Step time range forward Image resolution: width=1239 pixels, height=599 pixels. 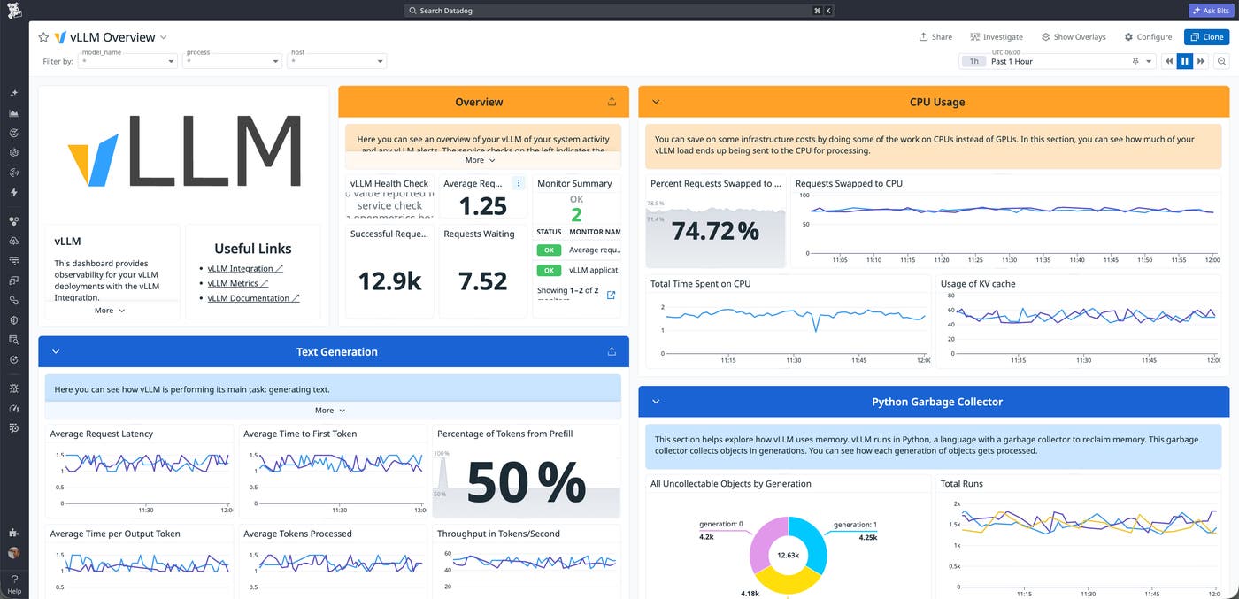click(x=1201, y=61)
